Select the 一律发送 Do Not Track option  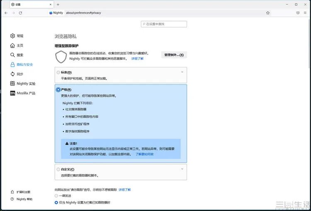point(56,196)
